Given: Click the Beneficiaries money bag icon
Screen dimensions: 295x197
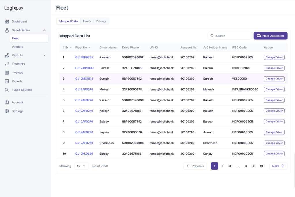Looking at the screenshot, I should tap(7, 30).
